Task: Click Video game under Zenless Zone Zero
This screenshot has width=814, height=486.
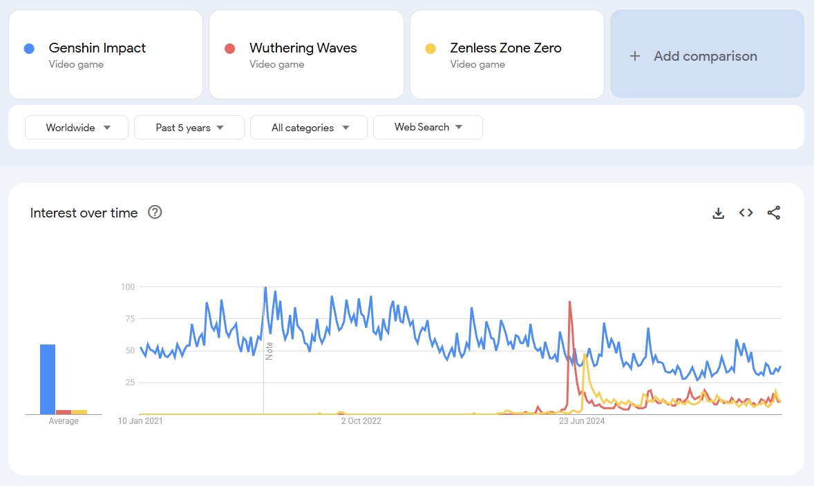Action: pyautogui.click(x=477, y=64)
